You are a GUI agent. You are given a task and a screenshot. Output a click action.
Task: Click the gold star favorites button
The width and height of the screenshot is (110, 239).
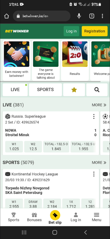[74, 90]
